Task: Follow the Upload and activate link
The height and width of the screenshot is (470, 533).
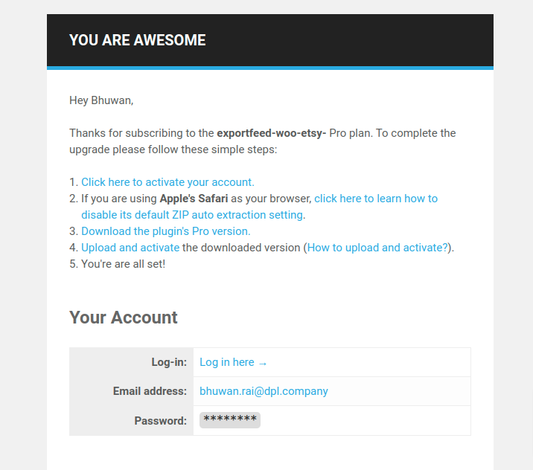Action: pyautogui.click(x=130, y=248)
